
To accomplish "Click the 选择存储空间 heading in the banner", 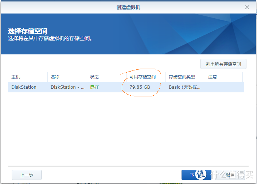I will (28, 31).
